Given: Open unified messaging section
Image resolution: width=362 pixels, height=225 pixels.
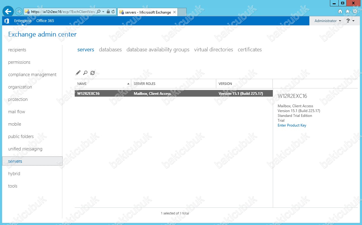Looking at the screenshot, I should click(25, 149).
